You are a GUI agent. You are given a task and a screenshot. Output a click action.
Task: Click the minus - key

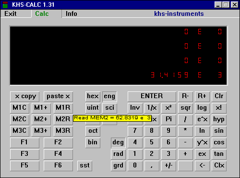click(185, 142)
